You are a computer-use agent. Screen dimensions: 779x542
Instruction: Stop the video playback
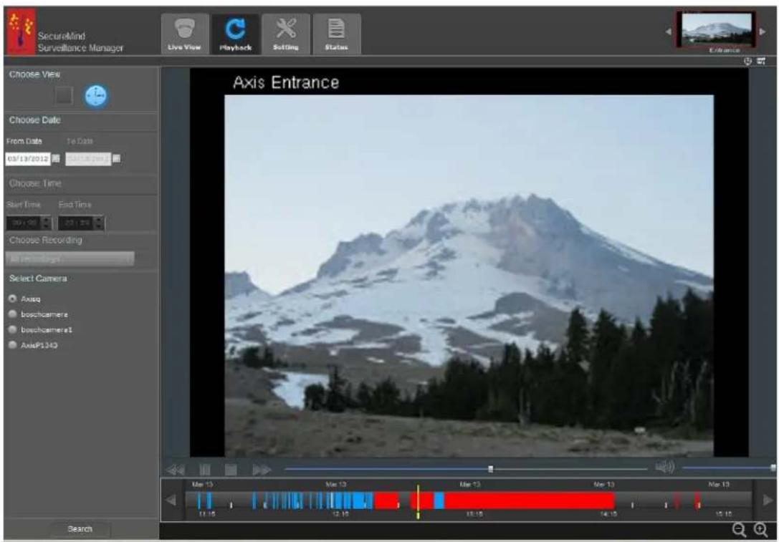(231, 470)
